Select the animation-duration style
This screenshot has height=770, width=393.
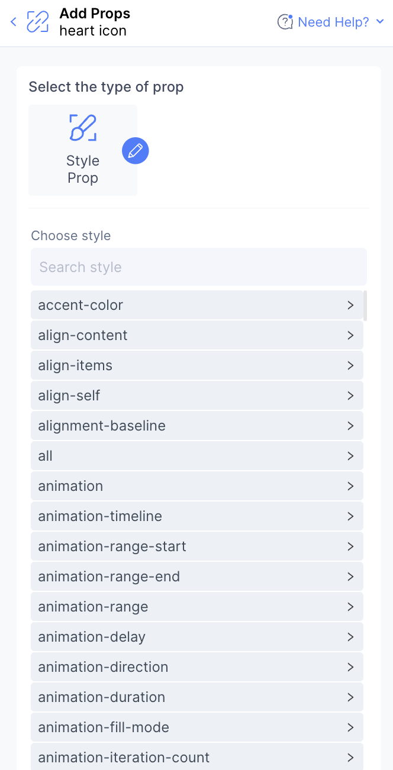[x=196, y=697]
